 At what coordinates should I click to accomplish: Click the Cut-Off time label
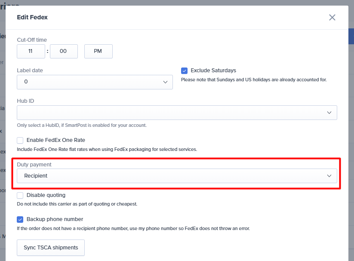(32, 40)
